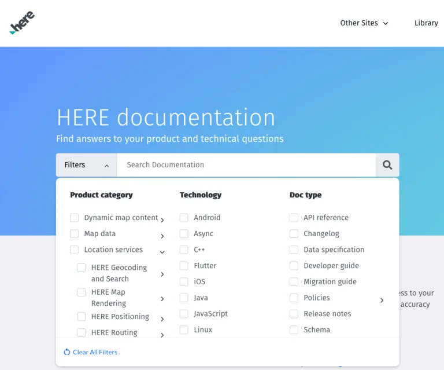Check the Release notes checkbox

point(294,314)
